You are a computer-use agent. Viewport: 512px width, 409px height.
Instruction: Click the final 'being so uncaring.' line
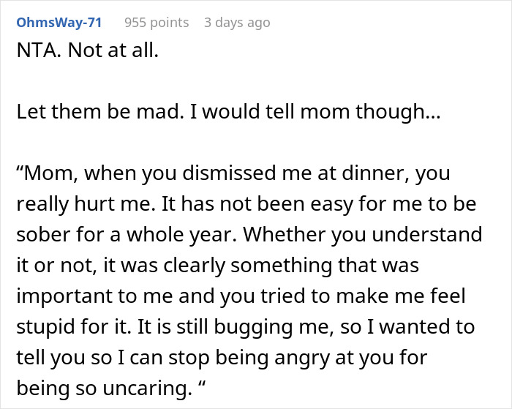point(111,388)
